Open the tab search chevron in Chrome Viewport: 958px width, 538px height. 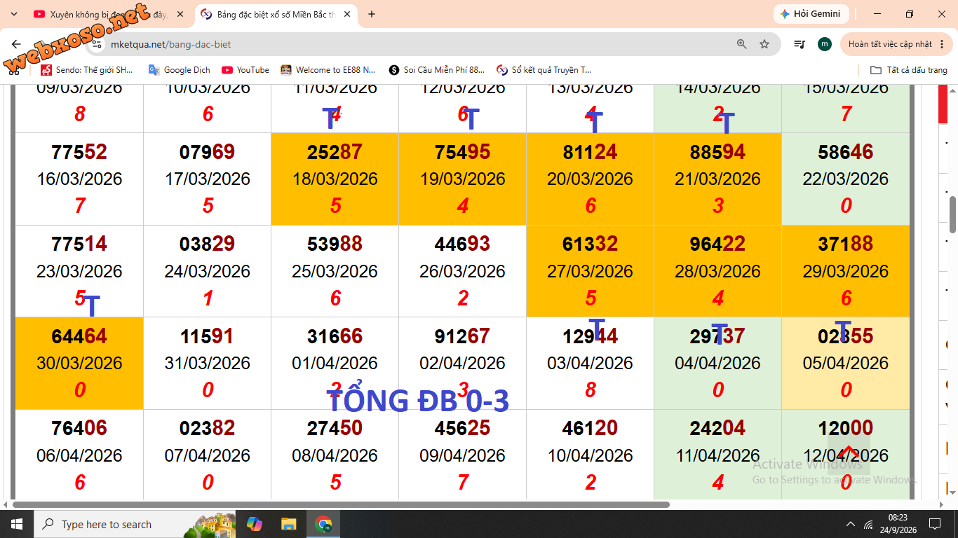(13, 14)
